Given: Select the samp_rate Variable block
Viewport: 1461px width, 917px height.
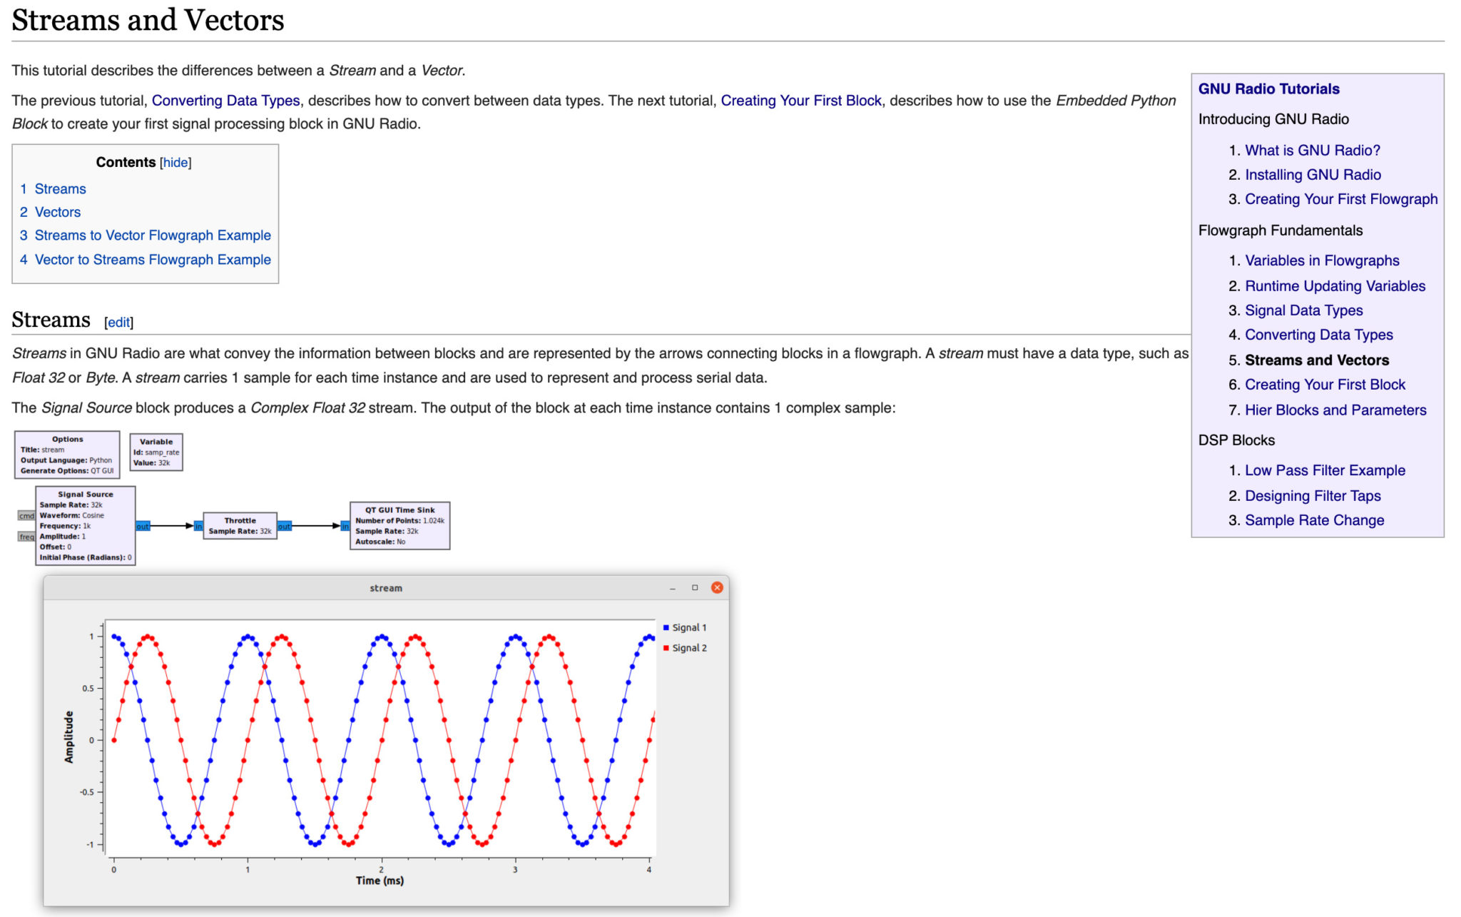Looking at the screenshot, I should [x=156, y=451].
